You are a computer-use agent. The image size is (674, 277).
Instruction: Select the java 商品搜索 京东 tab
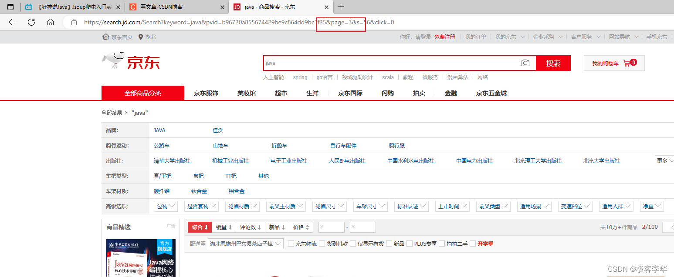tap(281, 7)
